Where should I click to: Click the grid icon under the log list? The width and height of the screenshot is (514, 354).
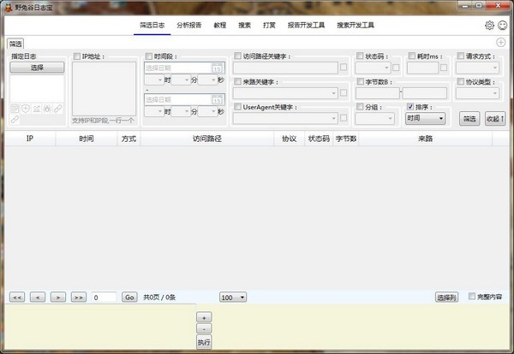pos(15,109)
